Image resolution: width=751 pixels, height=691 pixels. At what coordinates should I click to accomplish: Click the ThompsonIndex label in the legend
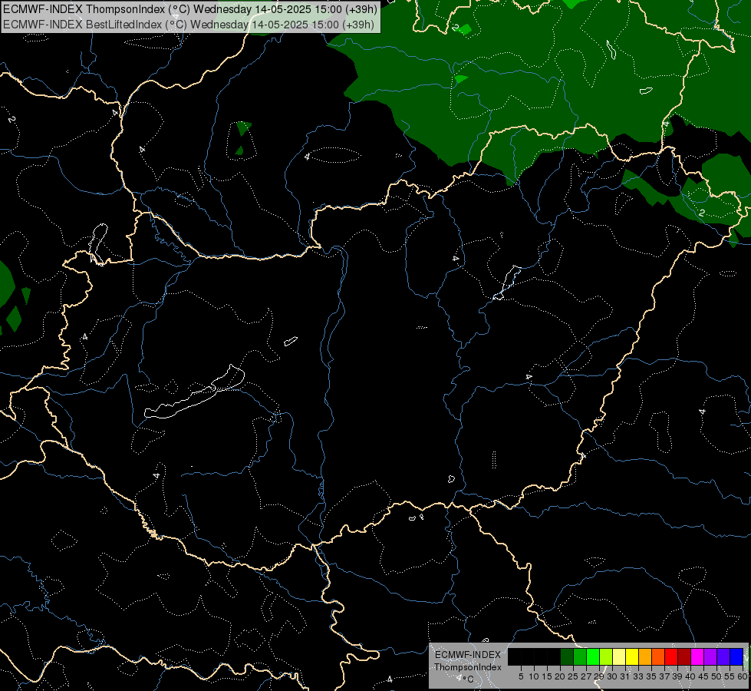(468, 667)
